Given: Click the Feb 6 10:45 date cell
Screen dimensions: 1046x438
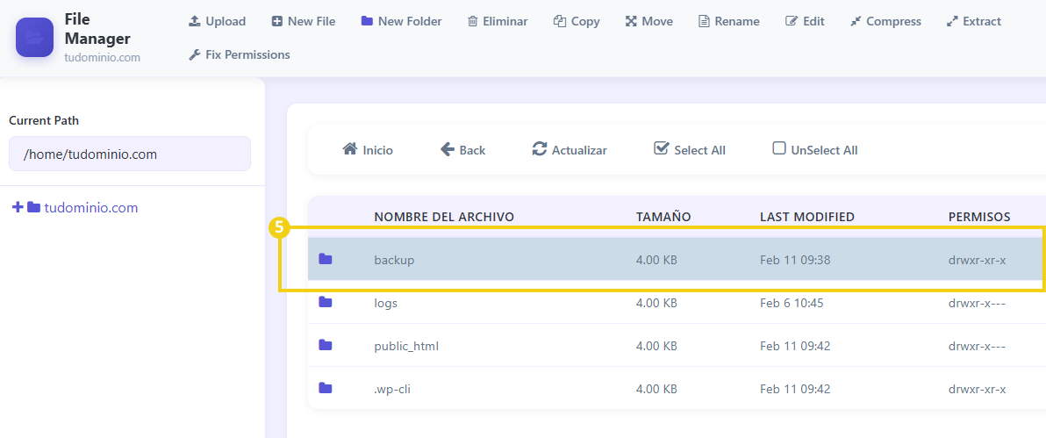Looking at the screenshot, I should click(x=792, y=303).
